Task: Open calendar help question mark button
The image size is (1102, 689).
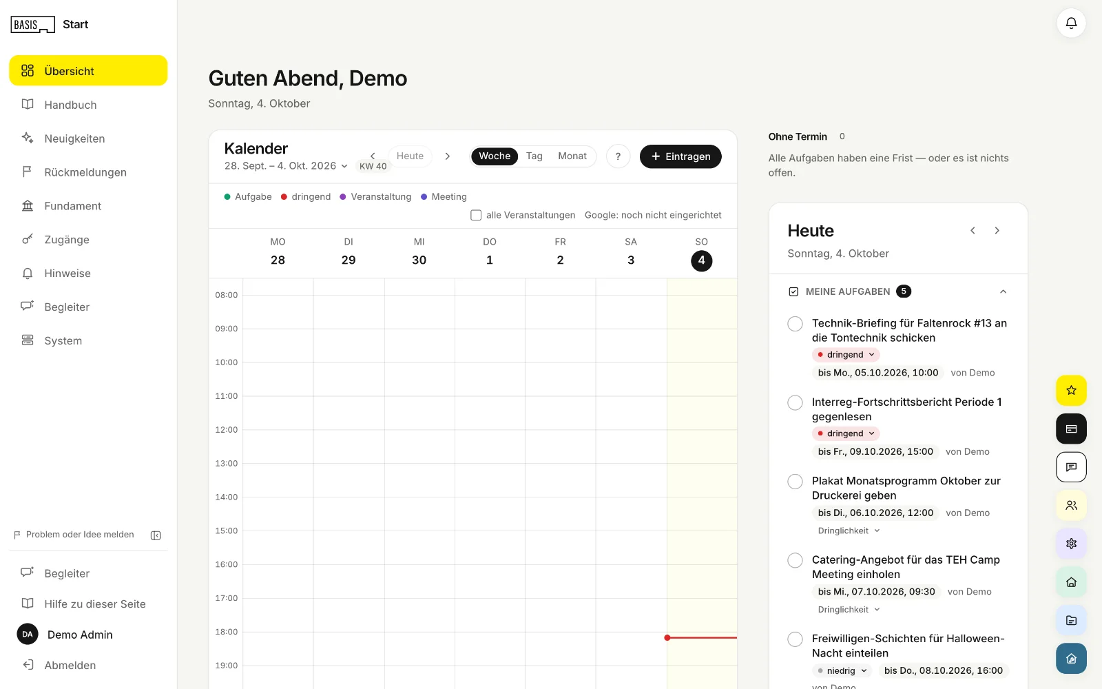Action: 618,156
